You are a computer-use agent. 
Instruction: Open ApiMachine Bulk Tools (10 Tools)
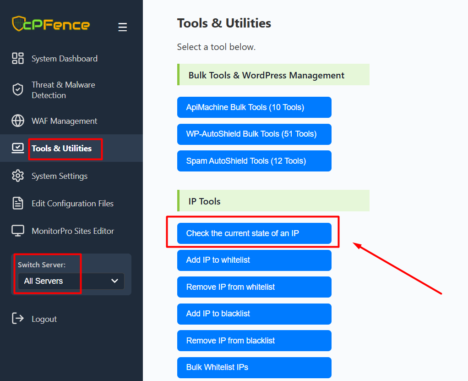click(x=254, y=107)
